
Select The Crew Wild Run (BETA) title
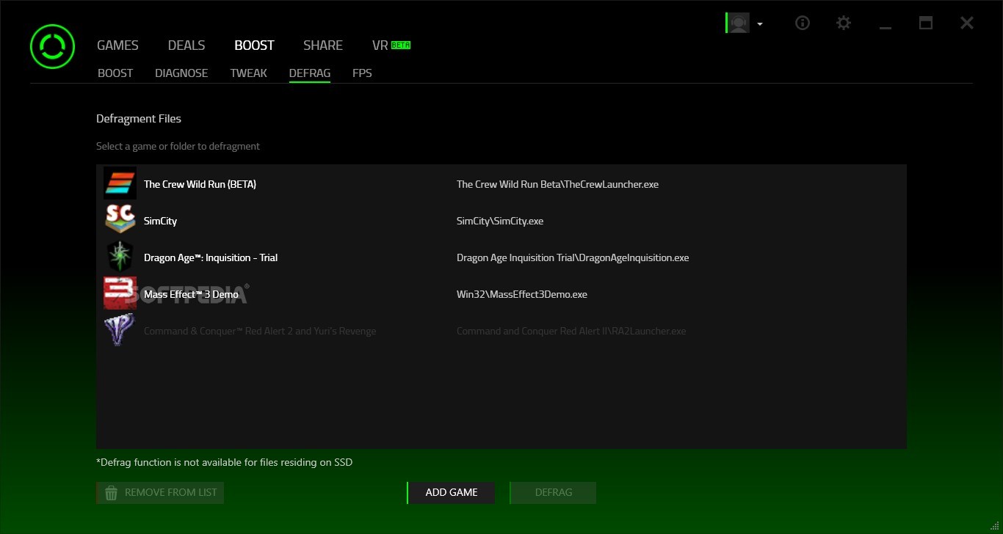coord(200,184)
